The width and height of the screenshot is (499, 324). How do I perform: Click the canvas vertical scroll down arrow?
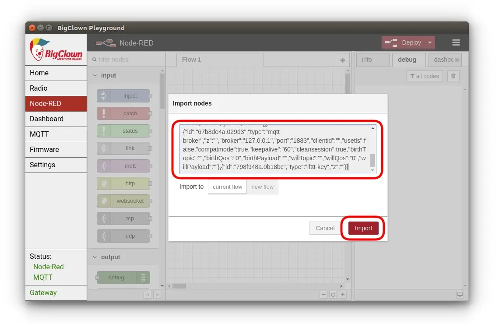(x=348, y=279)
